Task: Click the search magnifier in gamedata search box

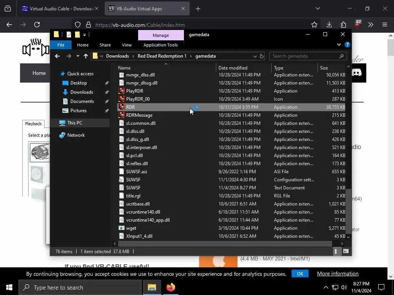Action: tap(341, 56)
